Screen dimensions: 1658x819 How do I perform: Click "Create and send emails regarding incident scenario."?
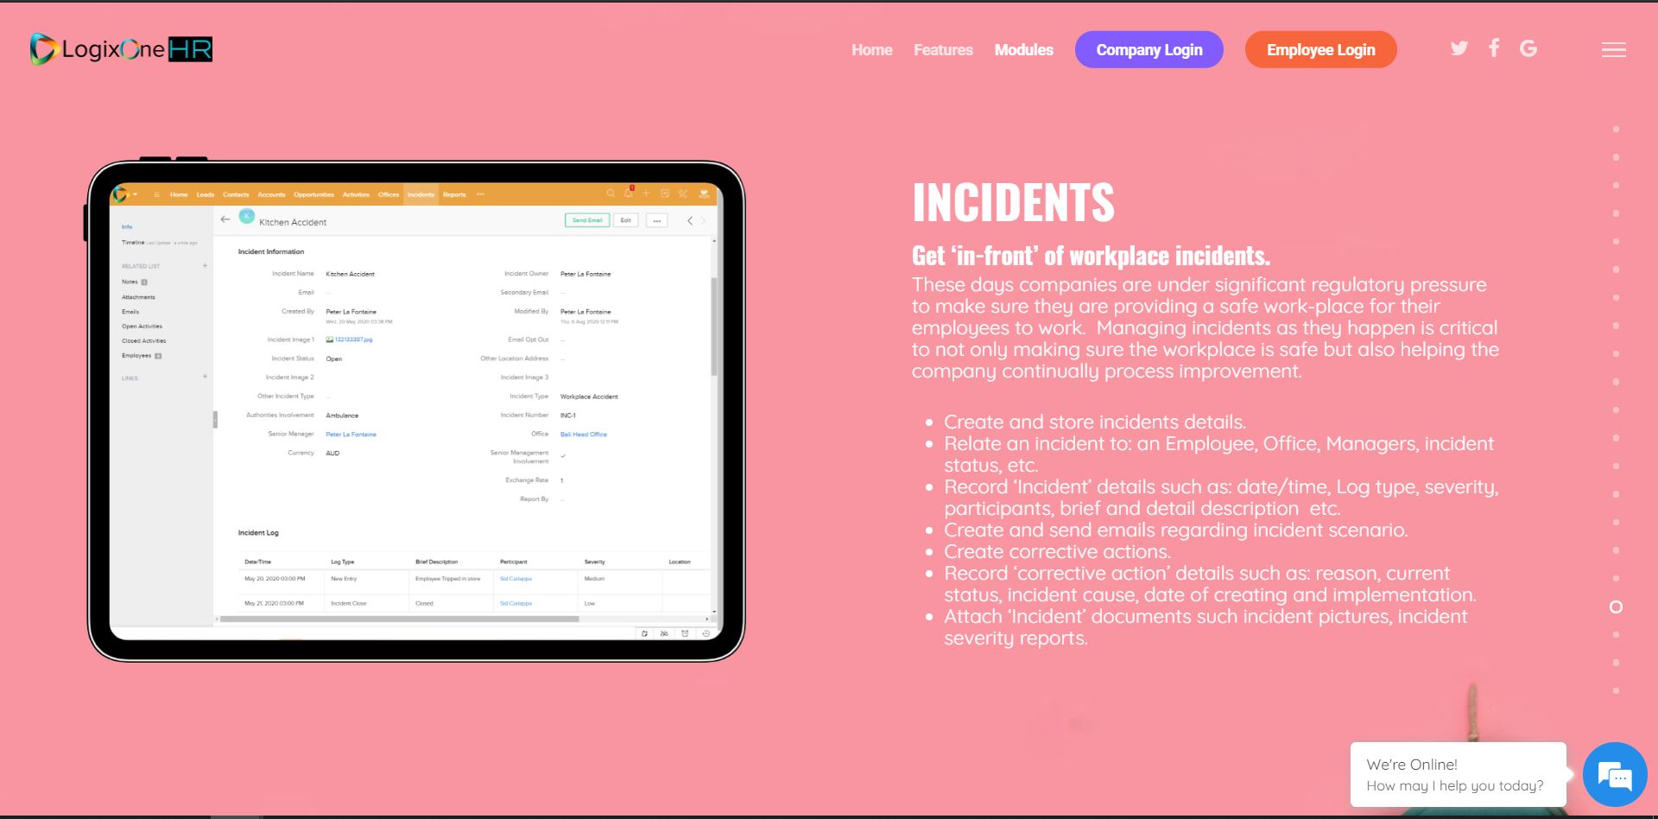pyautogui.click(x=1175, y=530)
